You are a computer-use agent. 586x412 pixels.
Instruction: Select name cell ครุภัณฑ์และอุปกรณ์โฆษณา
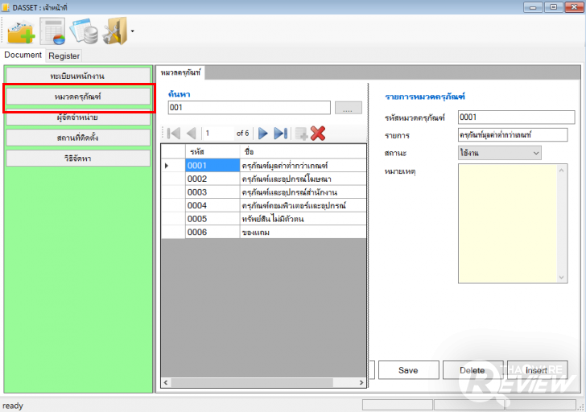(x=303, y=179)
